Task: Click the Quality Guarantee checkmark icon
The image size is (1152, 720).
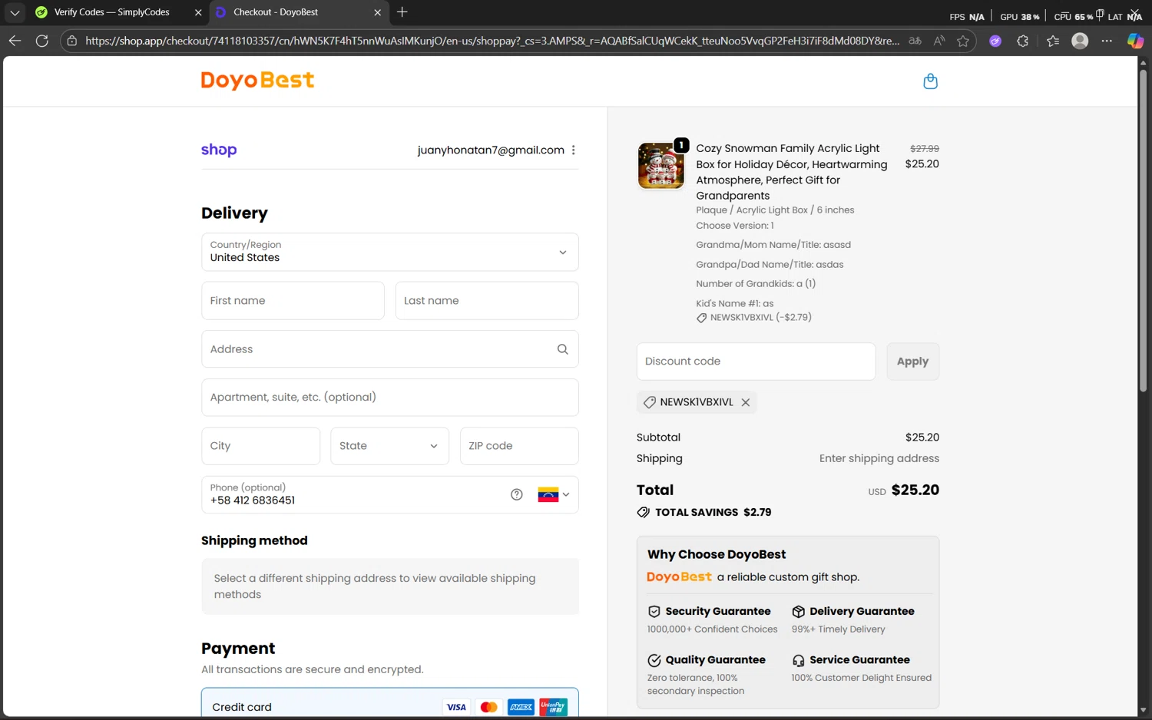Action: [x=654, y=660]
